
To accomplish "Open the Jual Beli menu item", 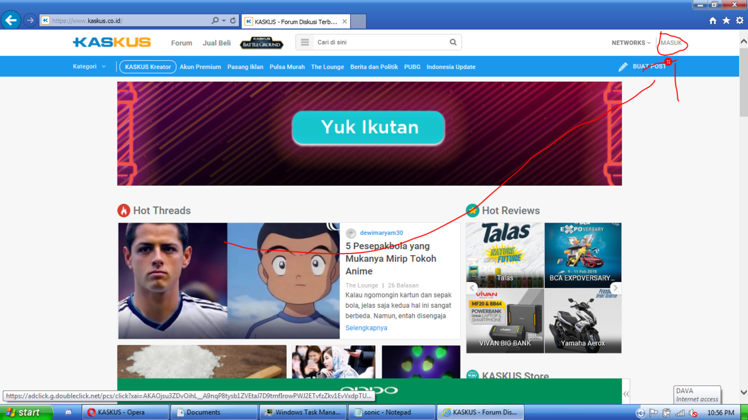I will (x=217, y=43).
